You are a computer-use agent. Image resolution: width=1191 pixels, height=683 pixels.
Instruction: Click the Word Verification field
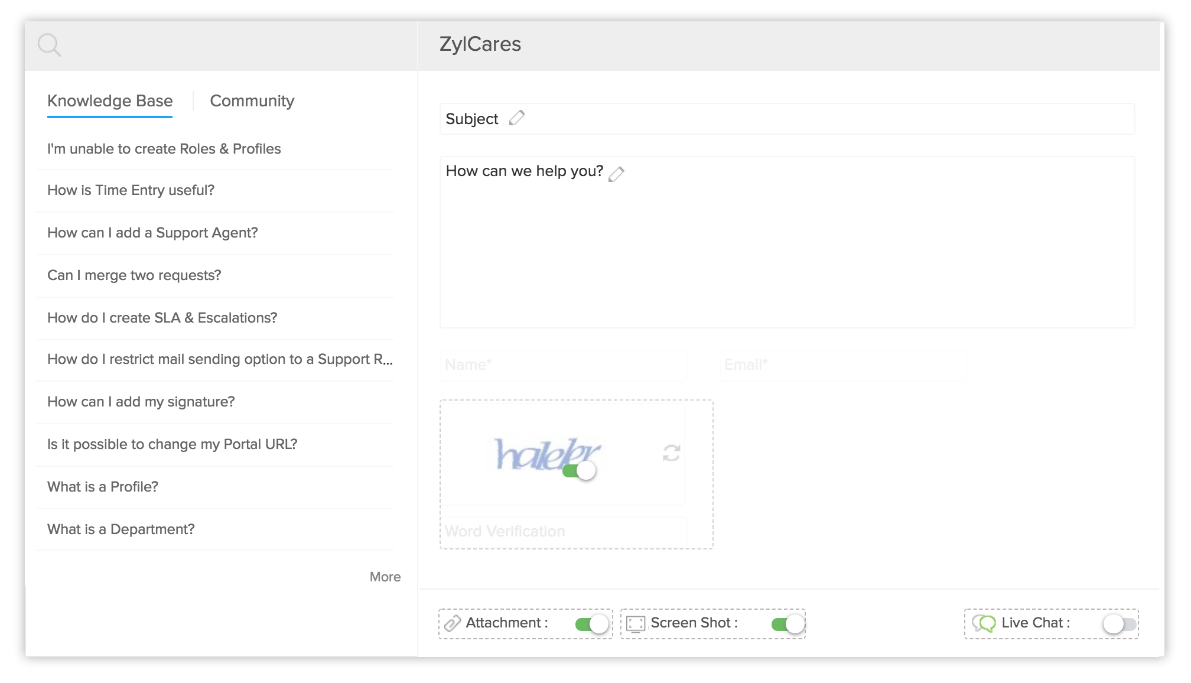point(563,531)
